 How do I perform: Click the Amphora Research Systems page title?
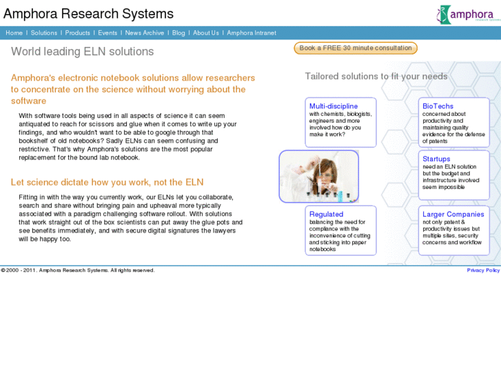click(88, 14)
